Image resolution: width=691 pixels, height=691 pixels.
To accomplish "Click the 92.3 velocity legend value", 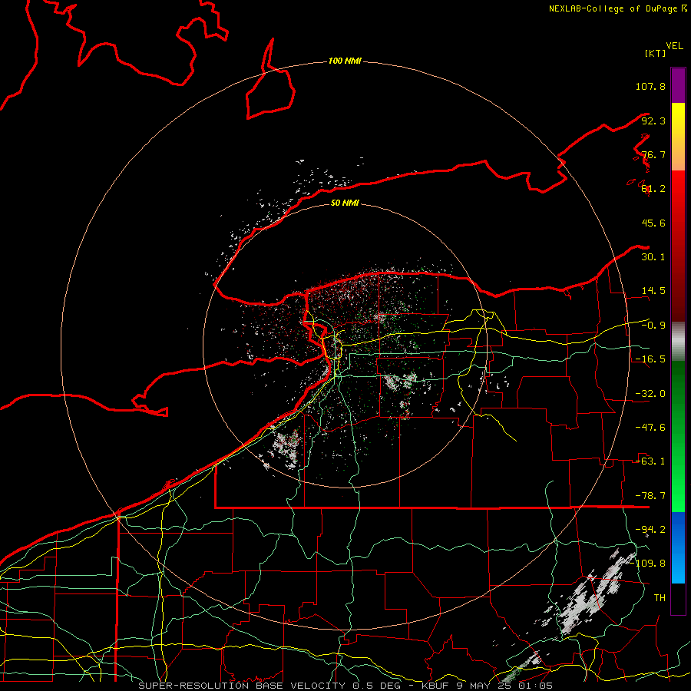I will pyautogui.click(x=653, y=121).
